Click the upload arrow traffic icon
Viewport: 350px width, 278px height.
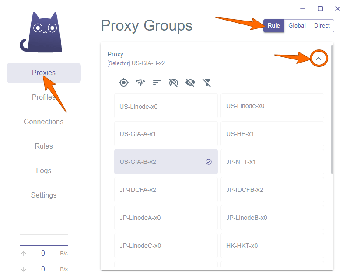24,254
